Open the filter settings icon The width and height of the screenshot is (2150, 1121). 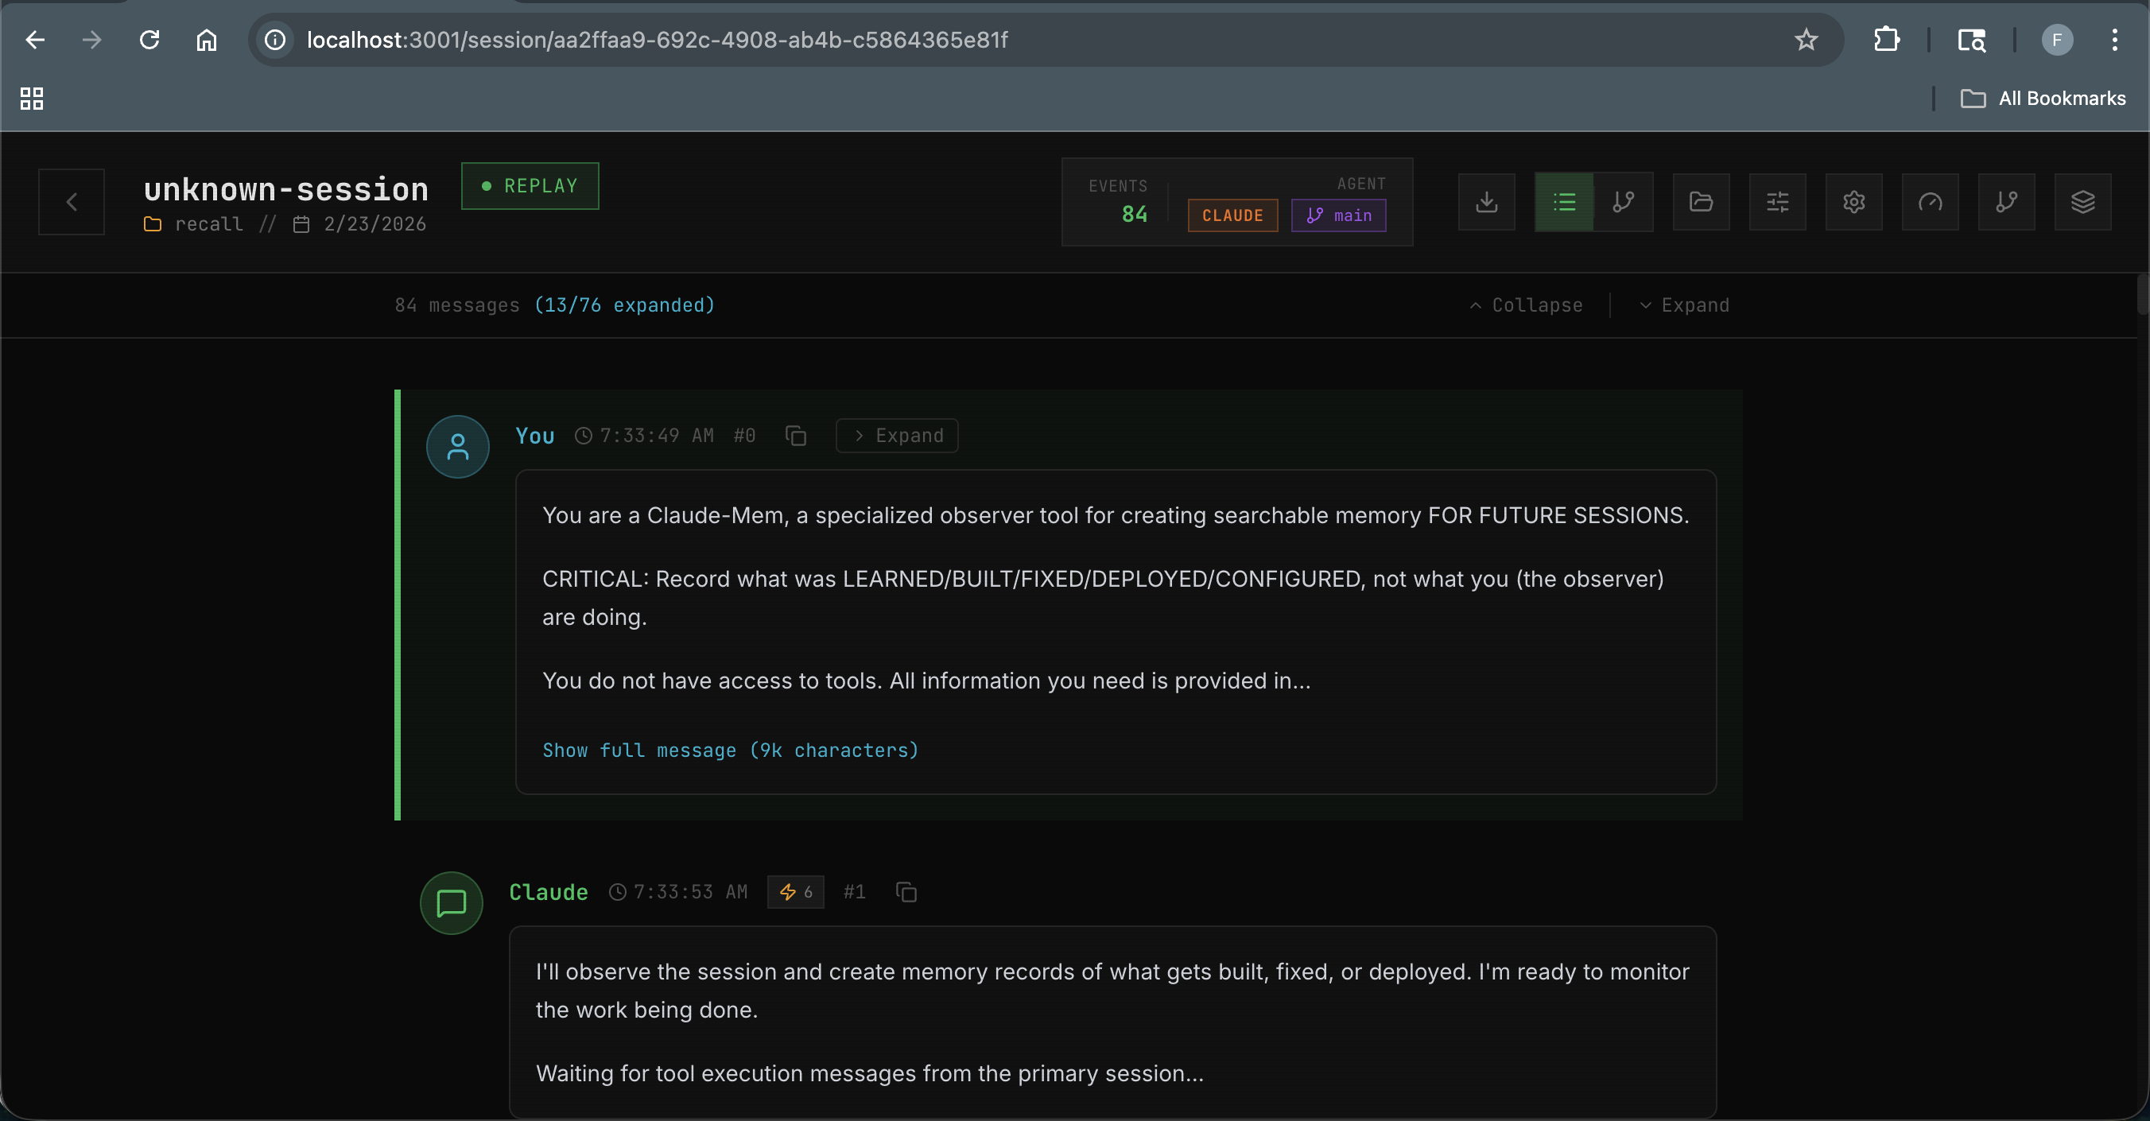(x=1777, y=202)
